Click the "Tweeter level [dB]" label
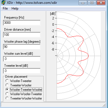 16,66
